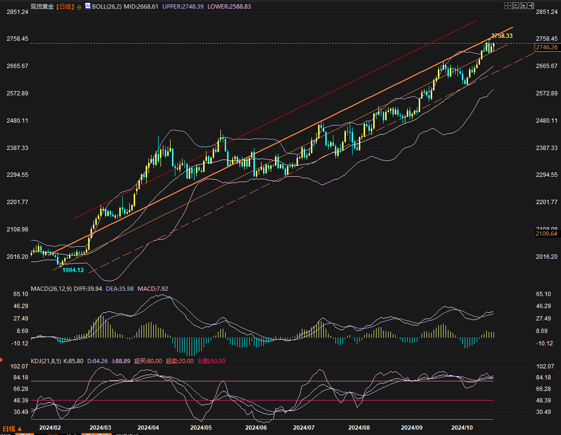Click the jump-to-start chart axis icon
Viewport: 561px width, 435px height.
515,6
